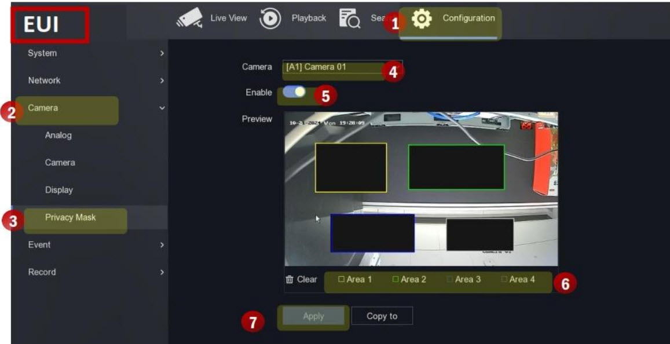Open Event in sidebar

(x=39, y=245)
